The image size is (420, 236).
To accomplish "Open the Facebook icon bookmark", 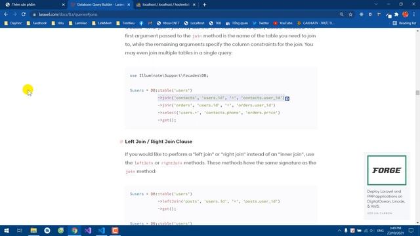I will click(141, 24).
